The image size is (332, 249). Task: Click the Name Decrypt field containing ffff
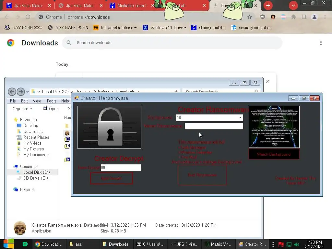(121, 167)
